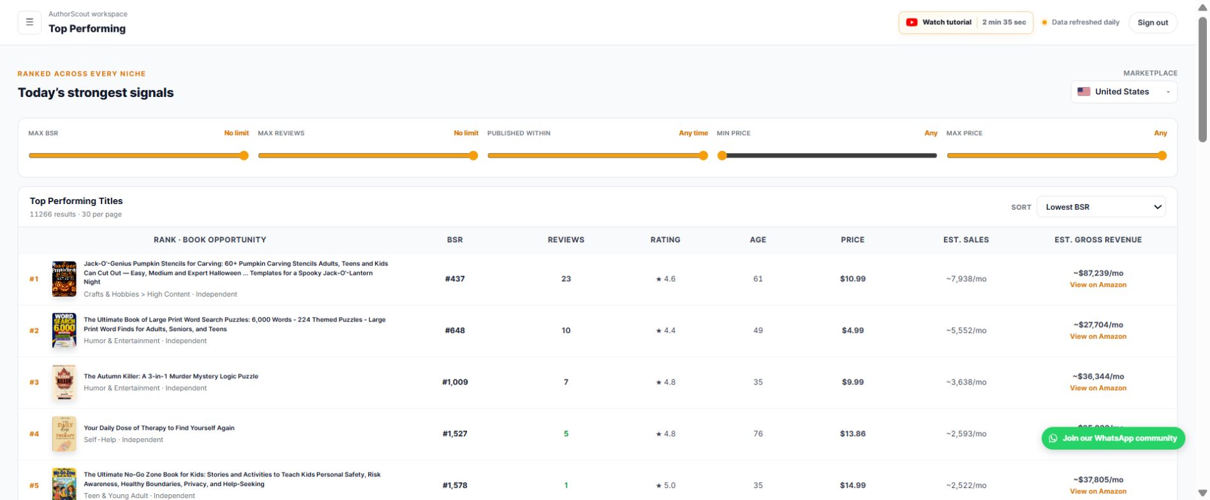
Task: Open The Autumn Killer book cover
Action: pyautogui.click(x=64, y=382)
